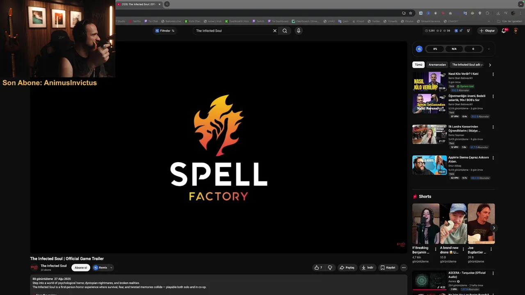The width and height of the screenshot is (525, 295).
Task: Subscribe with the 'Abone ol' button
Action: point(81,268)
